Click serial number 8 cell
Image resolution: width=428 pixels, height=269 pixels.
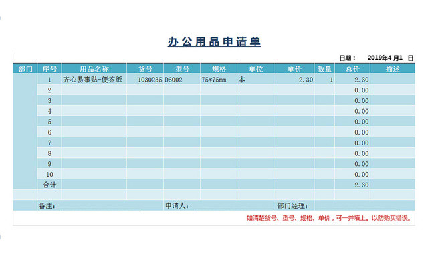[49, 153]
